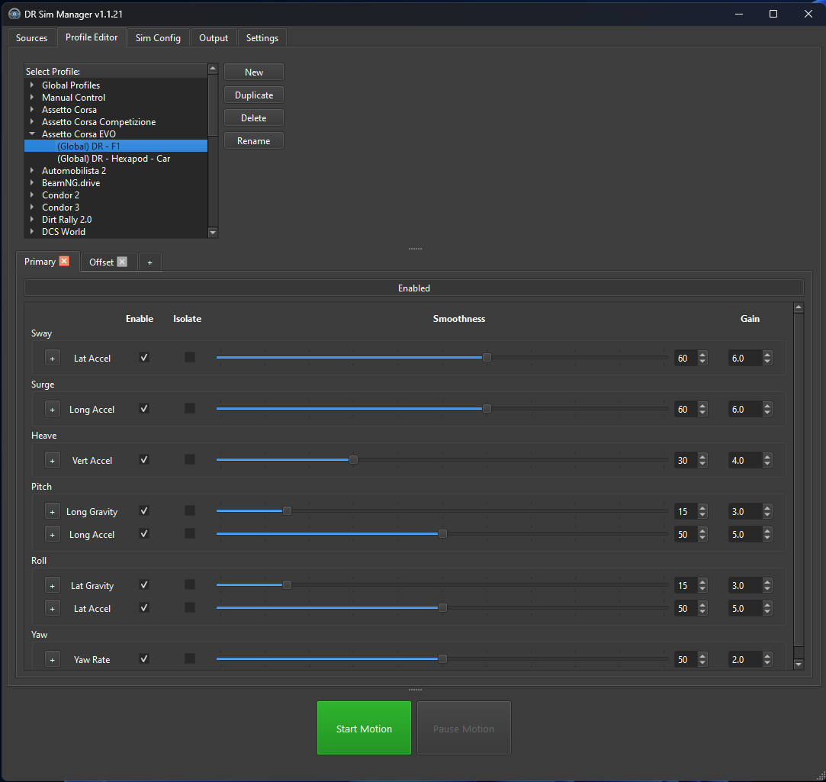Viewport: 826px width, 782px height.
Task: Expand the Dirt Rally 2.0 tree node
Action: pos(32,219)
